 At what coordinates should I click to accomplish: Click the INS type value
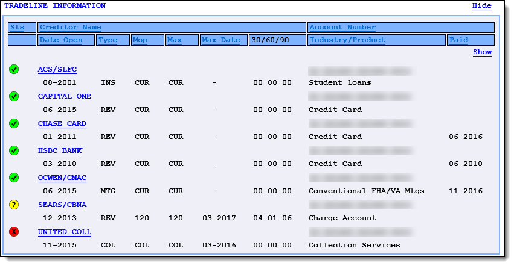pos(108,82)
